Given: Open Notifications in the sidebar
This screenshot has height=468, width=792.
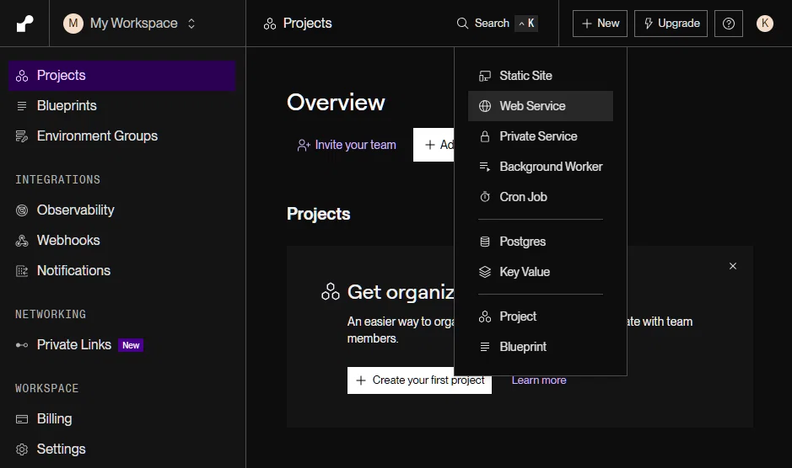Looking at the screenshot, I should [x=121, y=271].
